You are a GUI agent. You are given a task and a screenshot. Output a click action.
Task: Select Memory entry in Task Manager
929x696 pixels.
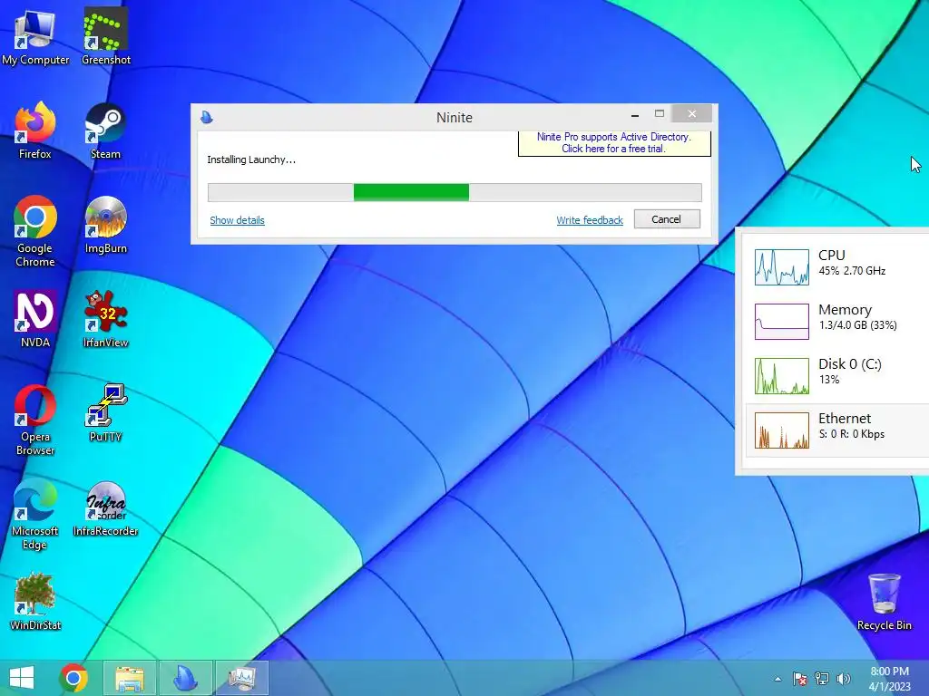pyautogui.click(x=837, y=322)
